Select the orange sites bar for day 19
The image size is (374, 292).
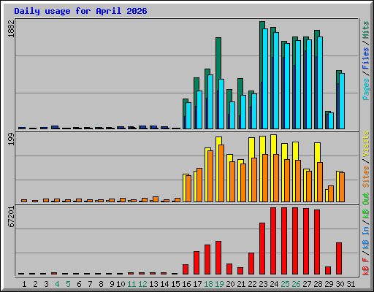click(x=221, y=173)
